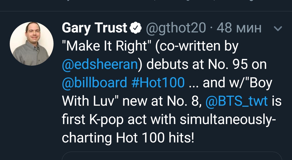Click the "simultaneously-" word in the tweet
The width and height of the screenshot is (292, 160).
click(x=228, y=119)
